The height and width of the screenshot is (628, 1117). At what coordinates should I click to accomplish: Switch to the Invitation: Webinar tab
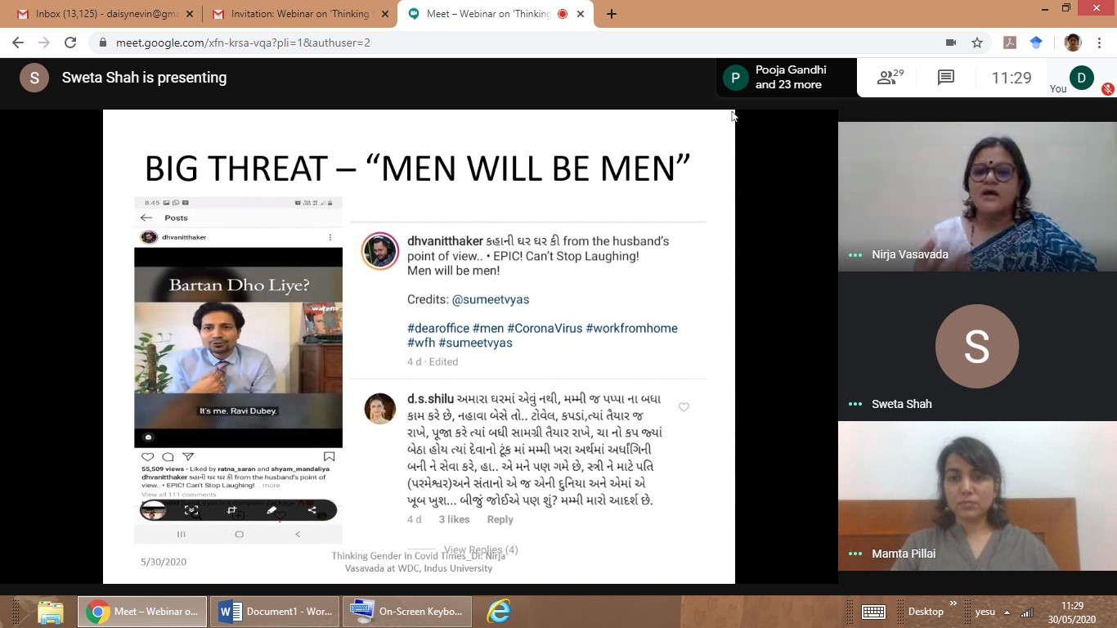click(298, 14)
